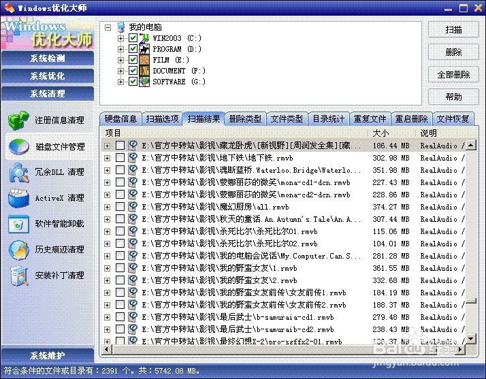Image resolution: width=486 pixels, height=379 pixels.
Task: Uncheck the SOFTWARE (G:) drive checkbox
Action: tap(133, 82)
